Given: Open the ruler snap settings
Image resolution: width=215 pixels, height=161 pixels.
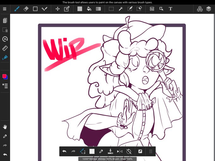Looking at the screenshot, I should tap(5, 48).
